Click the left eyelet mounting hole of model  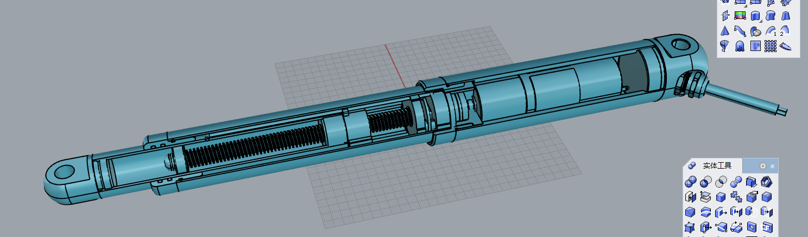(x=65, y=172)
